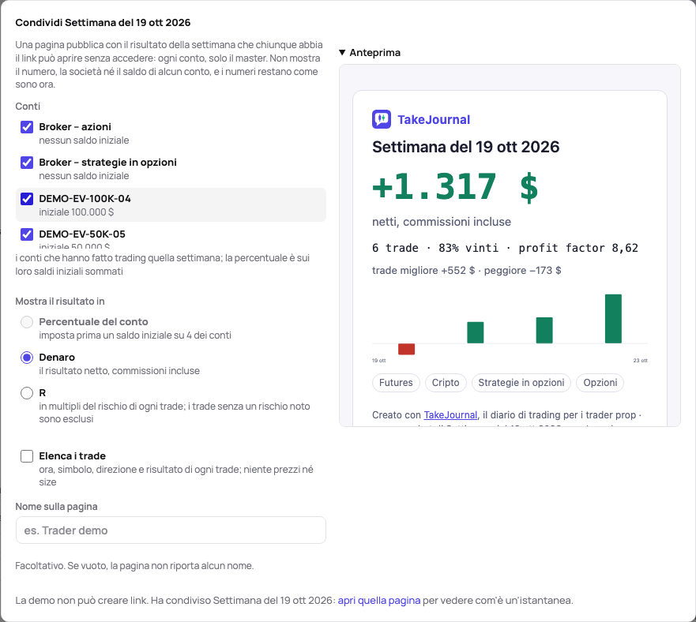Collapse the Anteprima preview section
Image resolution: width=696 pixels, height=622 pixels.
point(369,53)
